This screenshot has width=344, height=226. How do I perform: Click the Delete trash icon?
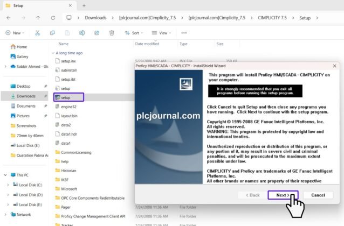112,33
